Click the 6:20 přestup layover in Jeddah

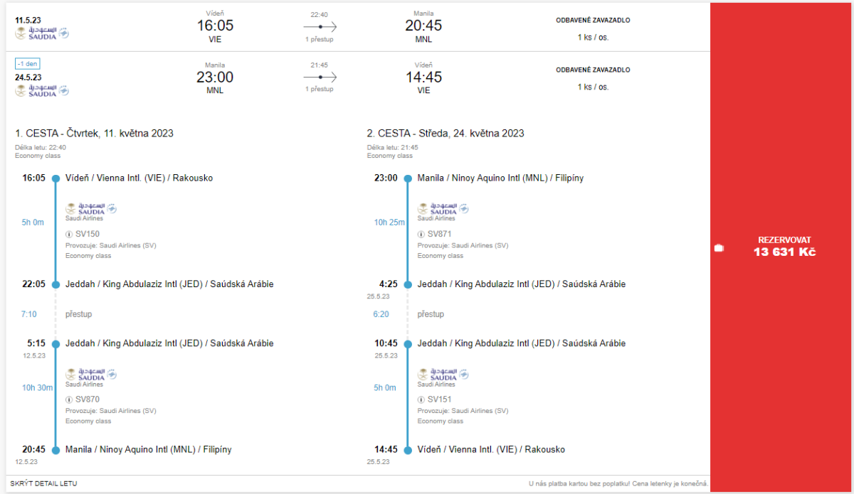point(431,314)
